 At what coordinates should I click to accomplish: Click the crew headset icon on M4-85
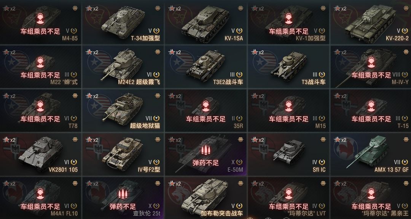(40, 19)
